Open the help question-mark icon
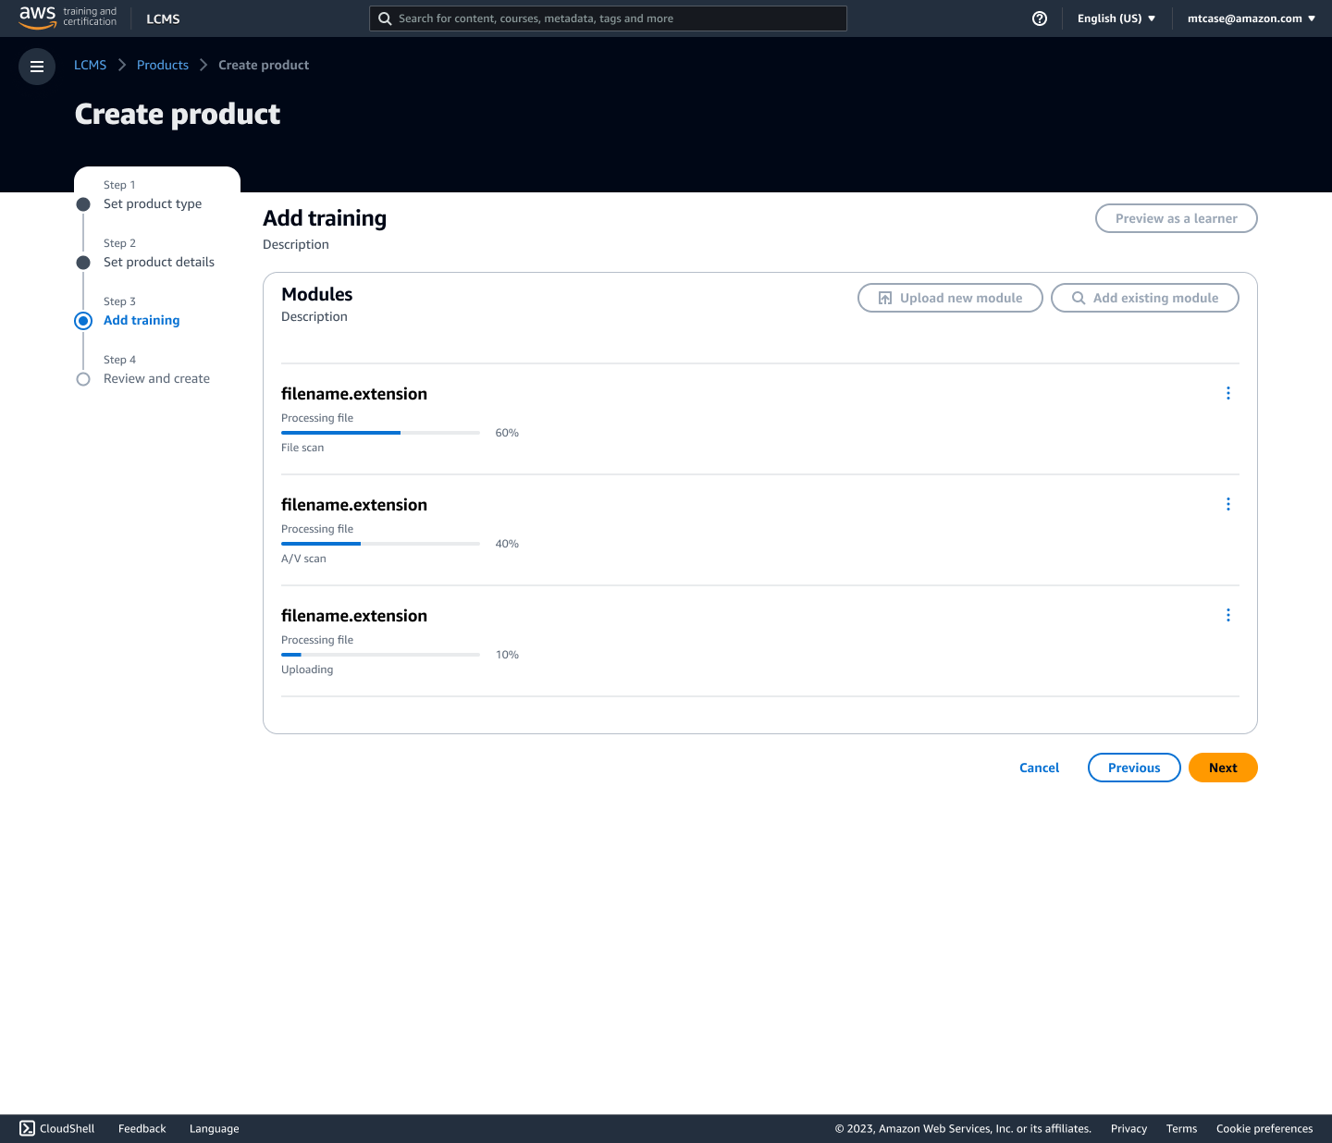The width and height of the screenshot is (1332, 1143). [x=1040, y=18]
